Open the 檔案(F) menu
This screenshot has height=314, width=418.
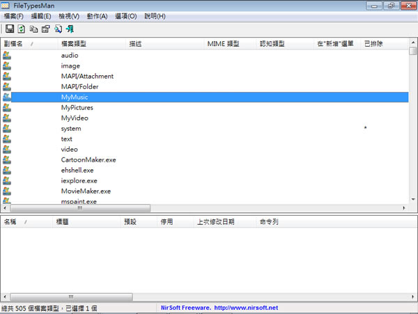pos(14,16)
